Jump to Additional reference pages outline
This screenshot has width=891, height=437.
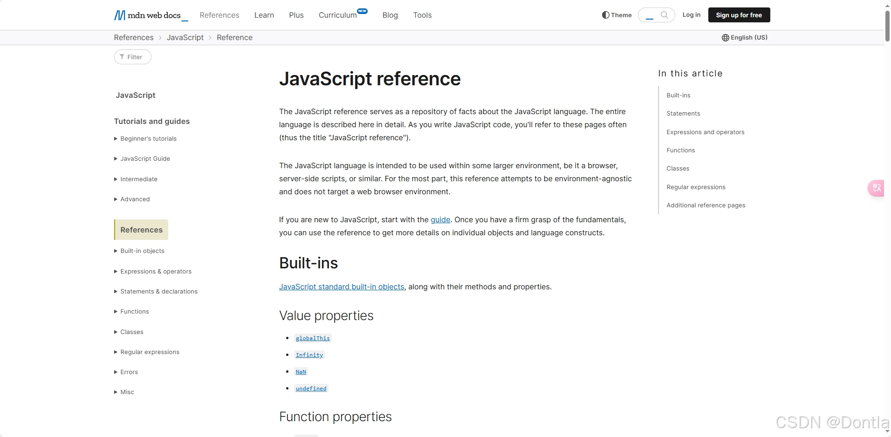coord(706,205)
